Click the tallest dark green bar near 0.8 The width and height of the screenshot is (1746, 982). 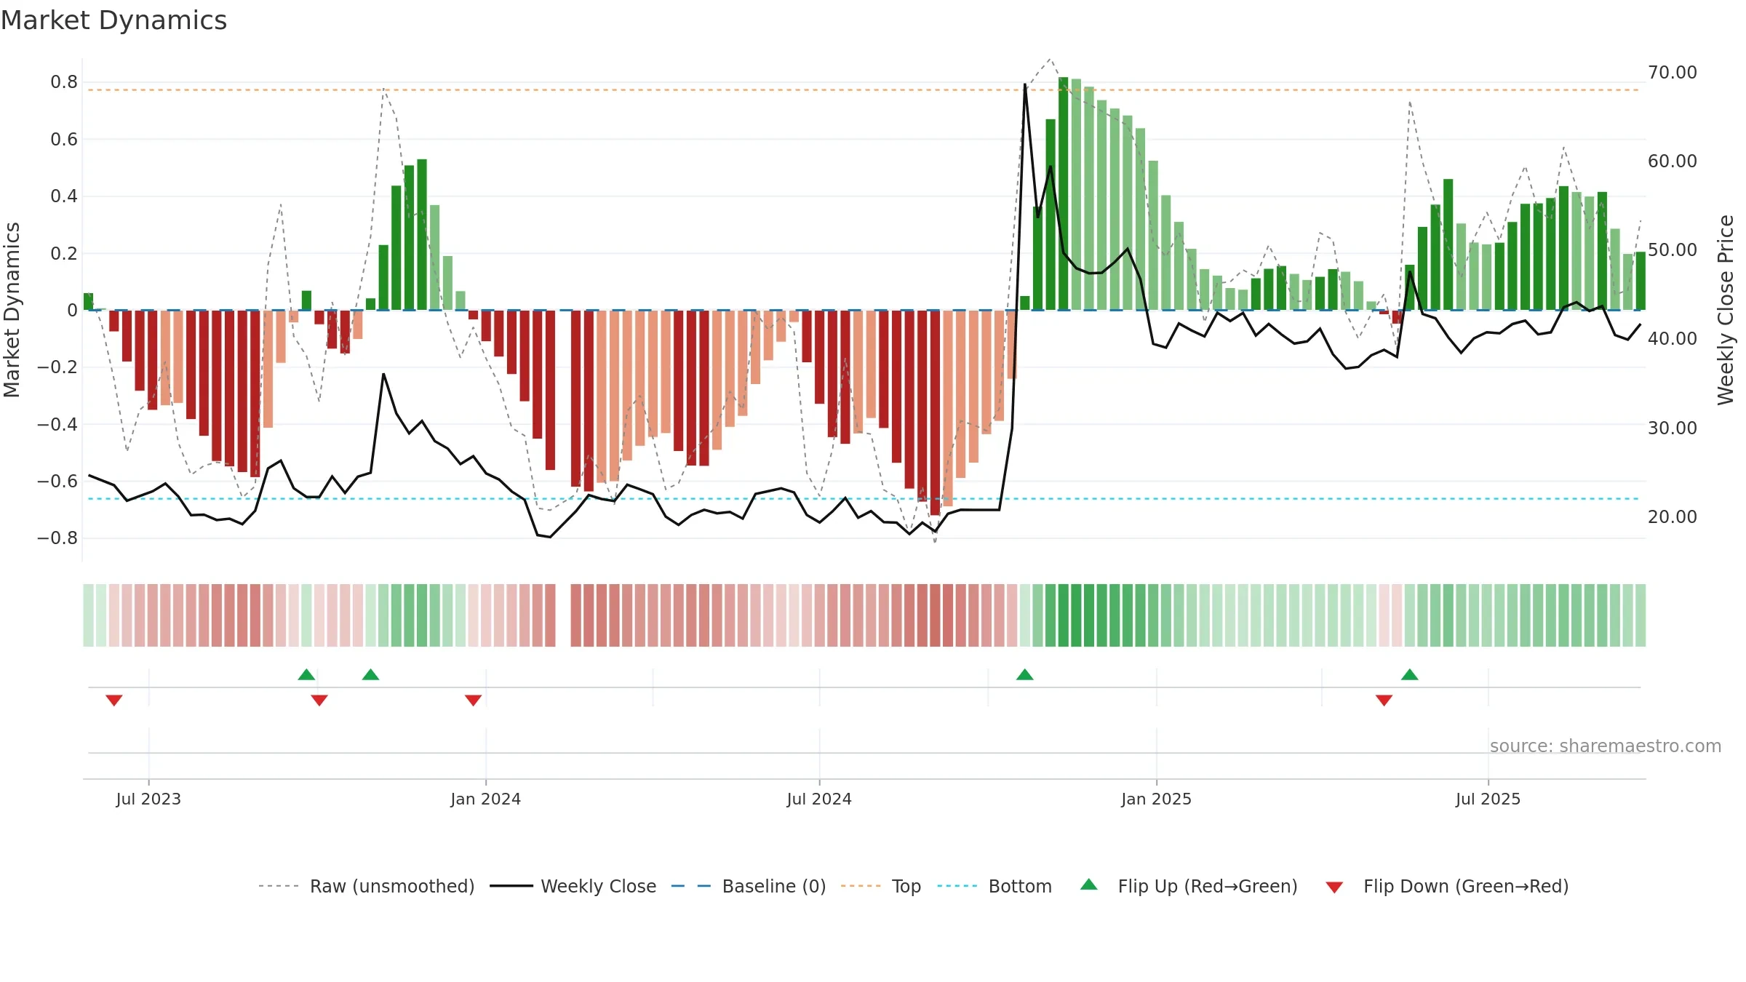(1064, 193)
